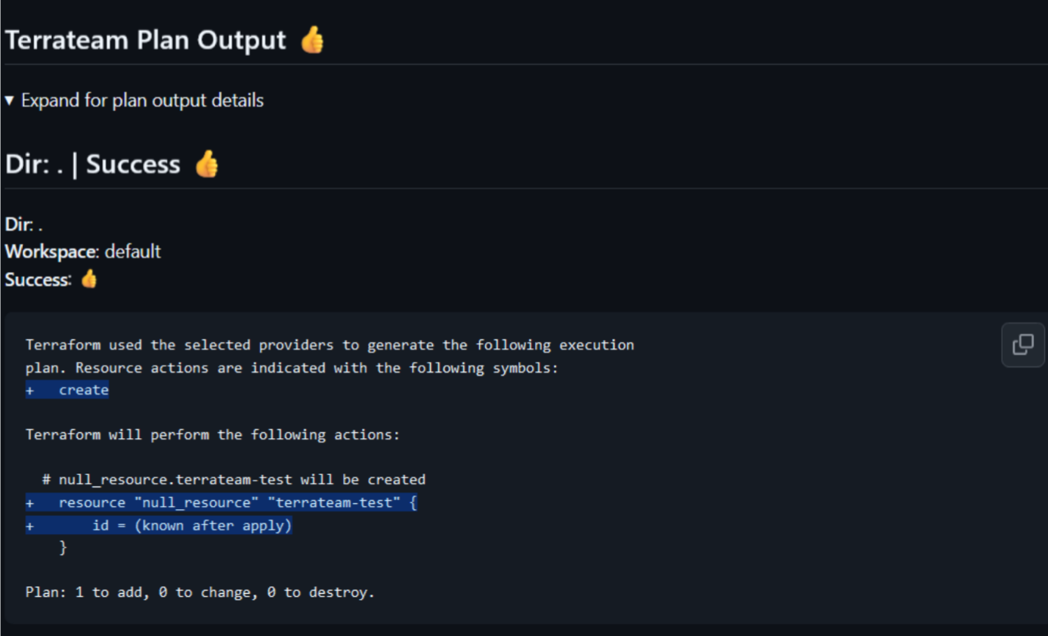Click the thumbs-up emoji beside Terrateam Plan Output
Viewport: 1048px width, 636px height.
[312, 40]
